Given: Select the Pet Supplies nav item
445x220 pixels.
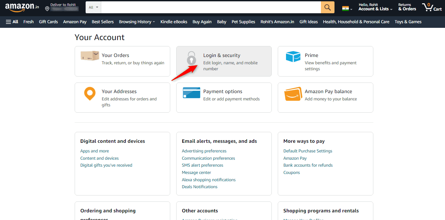Looking at the screenshot, I should 243,22.
